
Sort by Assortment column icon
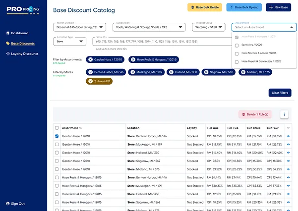(x=81, y=128)
